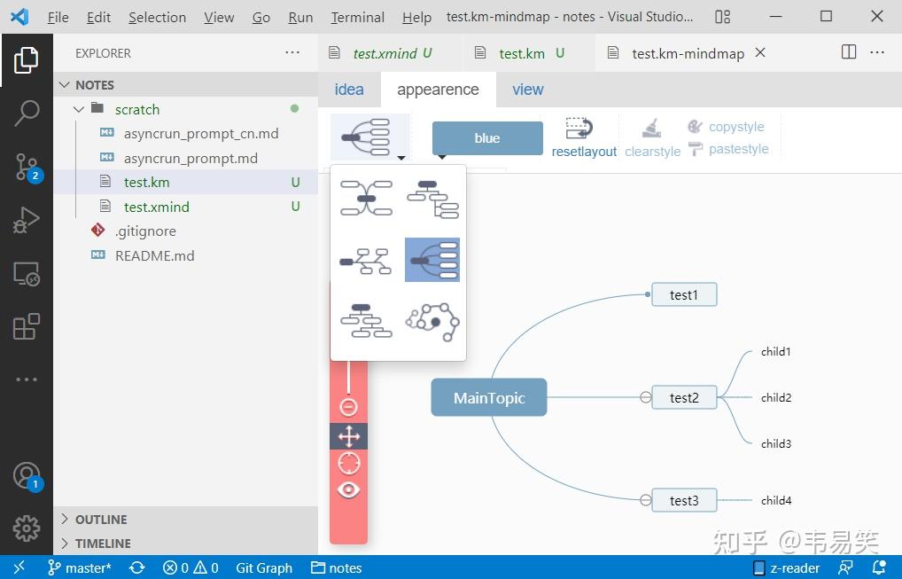This screenshot has width=902, height=579.
Task: Click the zoom out minus button
Action: coord(348,407)
